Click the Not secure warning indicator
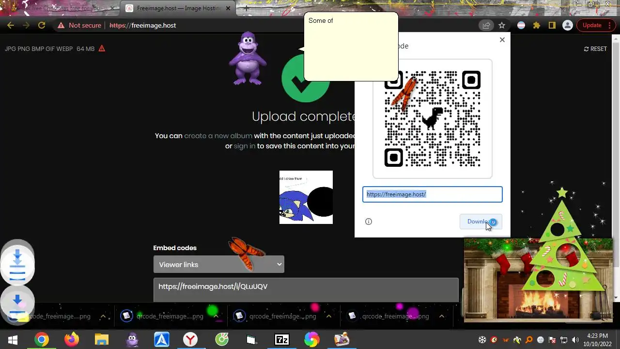 (80, 25)
